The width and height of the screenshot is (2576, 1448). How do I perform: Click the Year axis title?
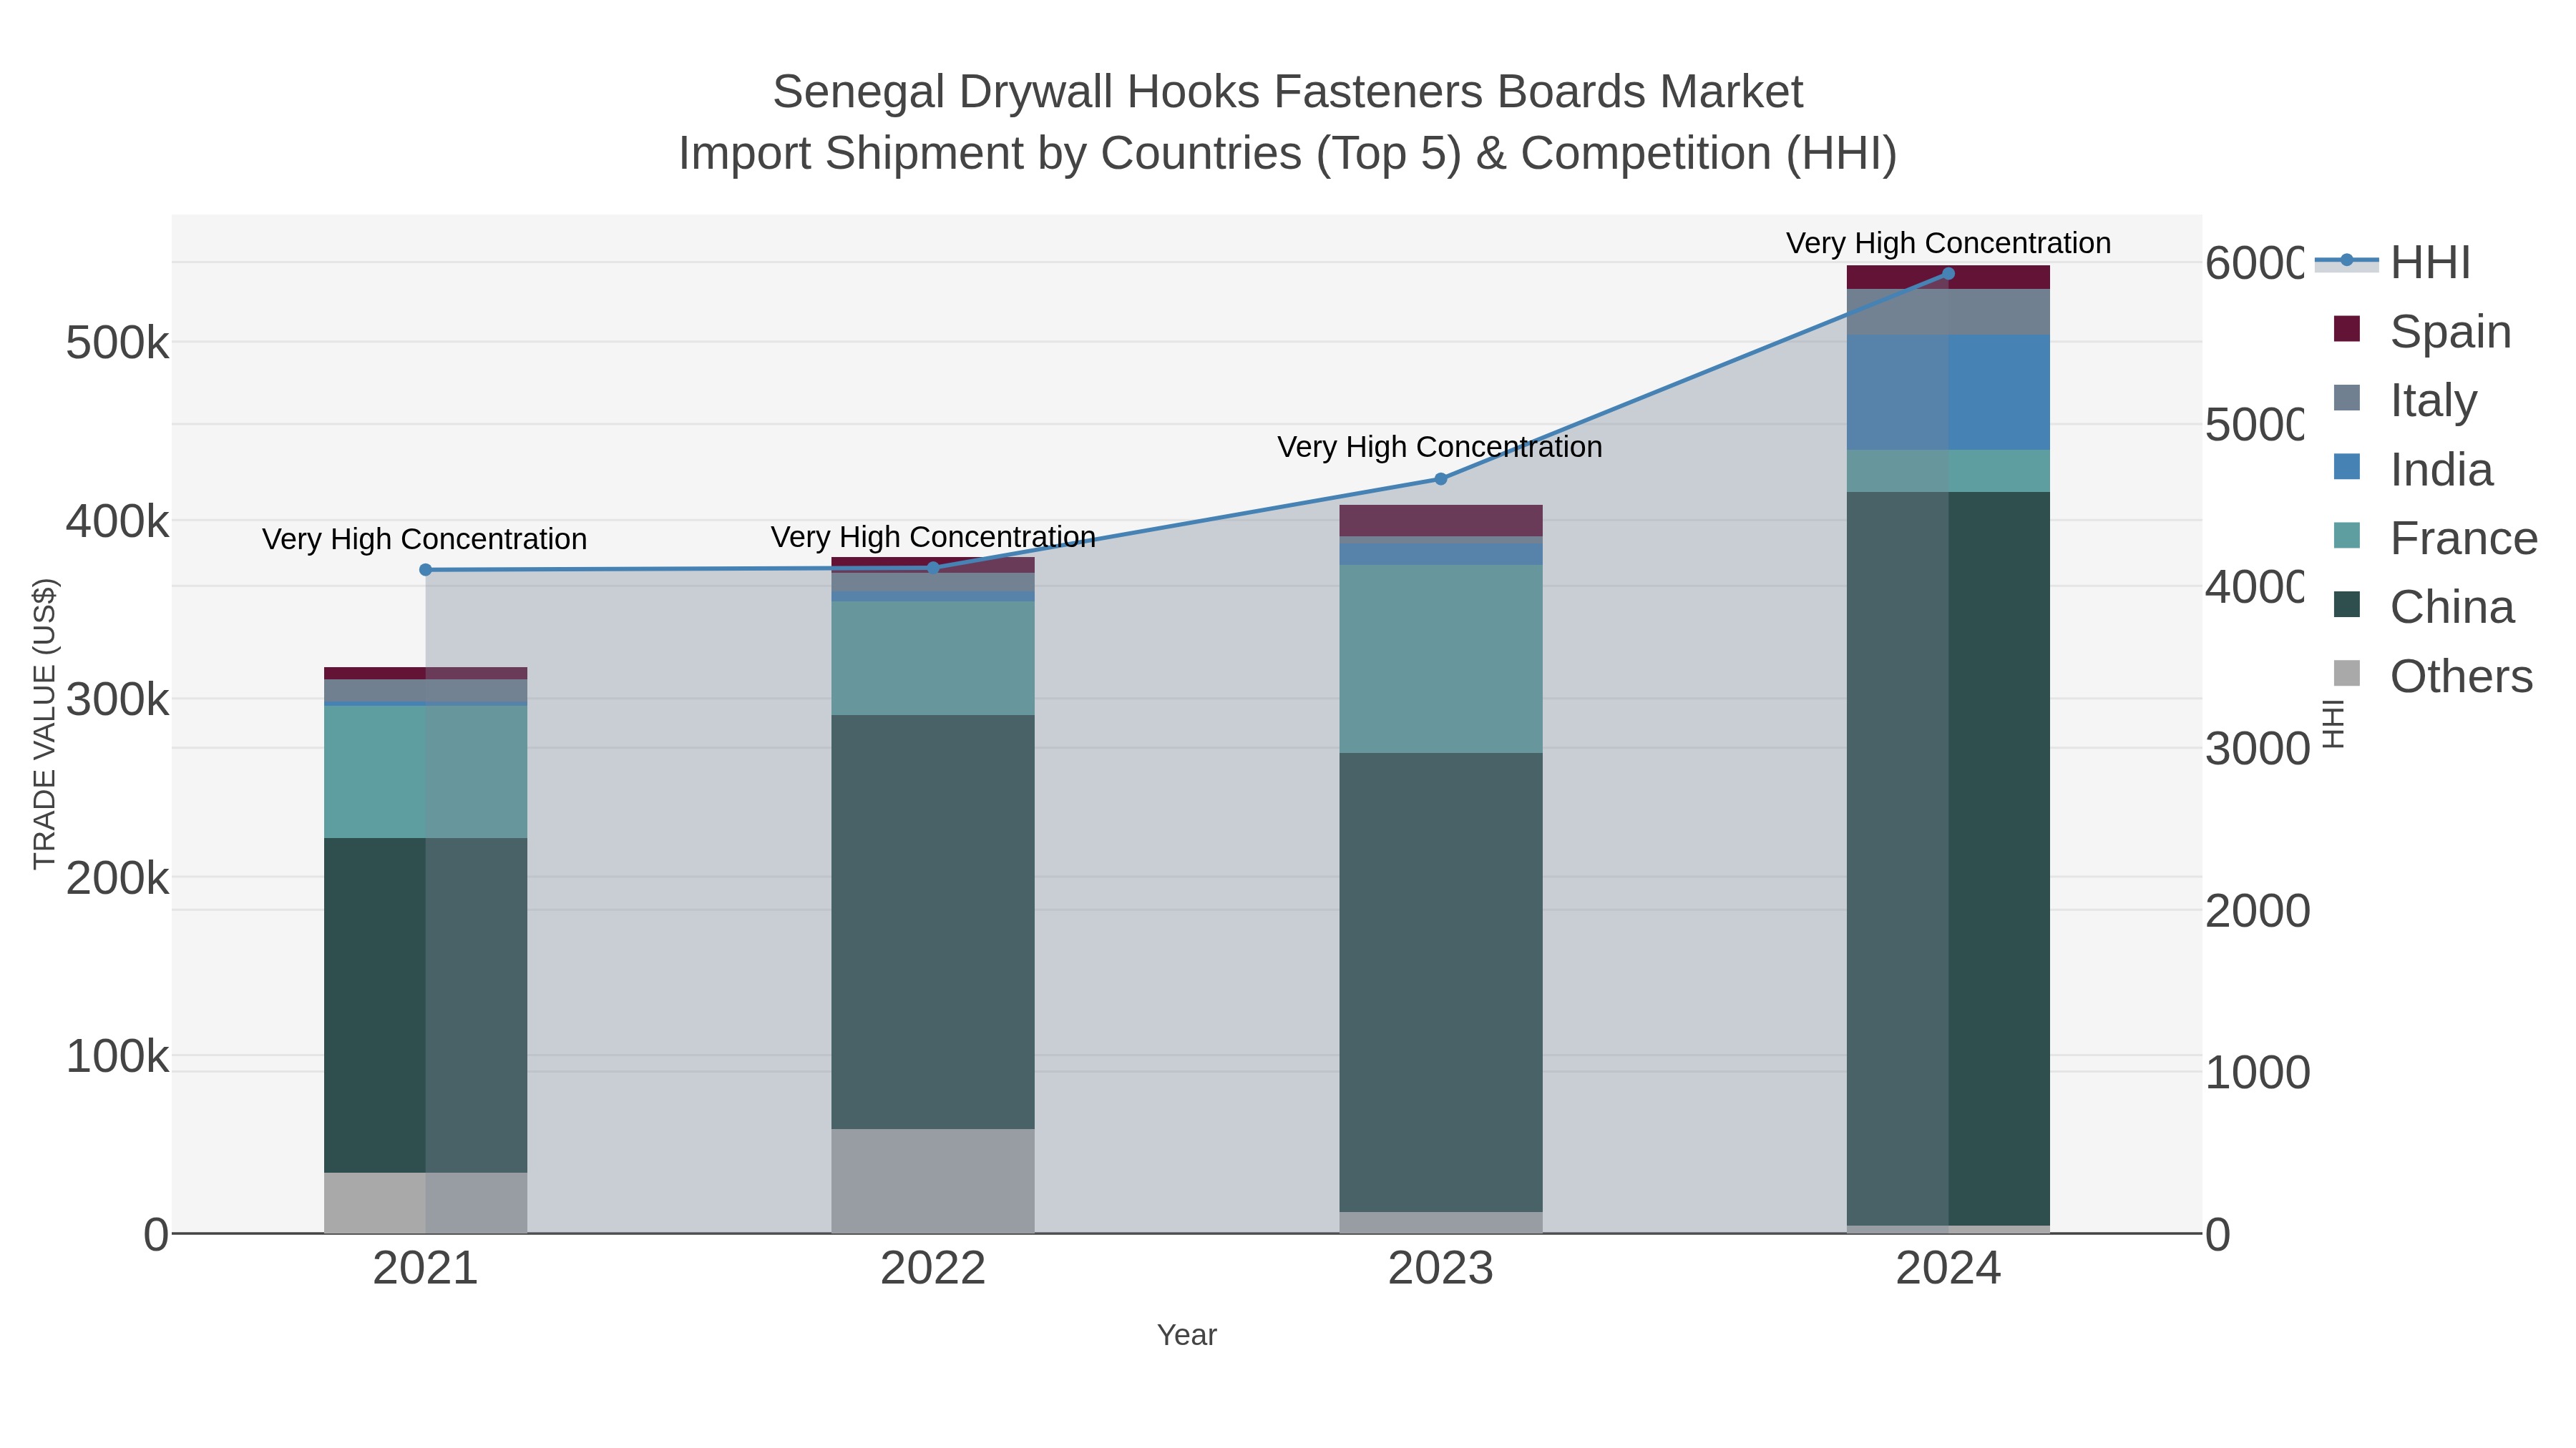coord(1187,1335)
